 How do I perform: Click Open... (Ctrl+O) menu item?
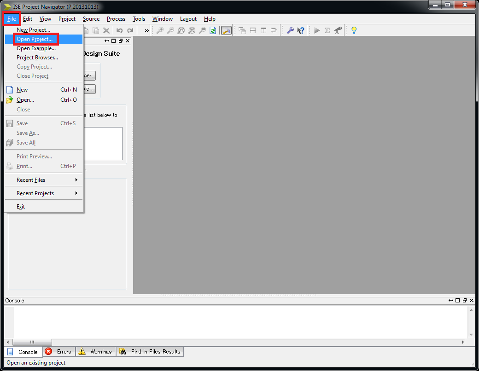point(44,100)
